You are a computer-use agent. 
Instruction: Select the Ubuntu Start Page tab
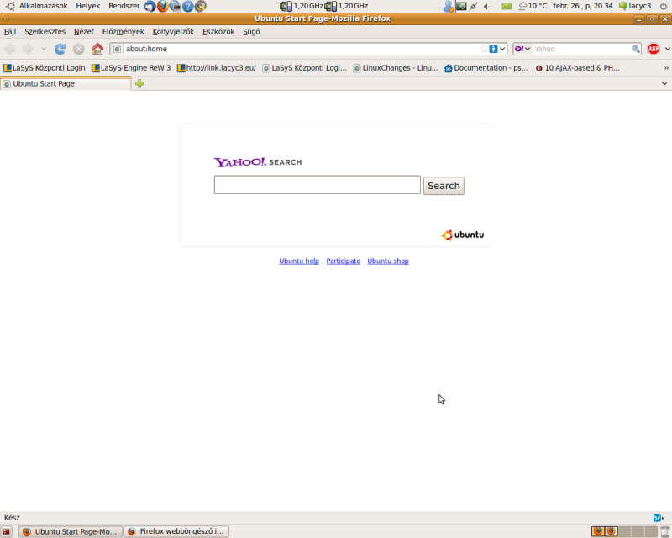[66, 84]
